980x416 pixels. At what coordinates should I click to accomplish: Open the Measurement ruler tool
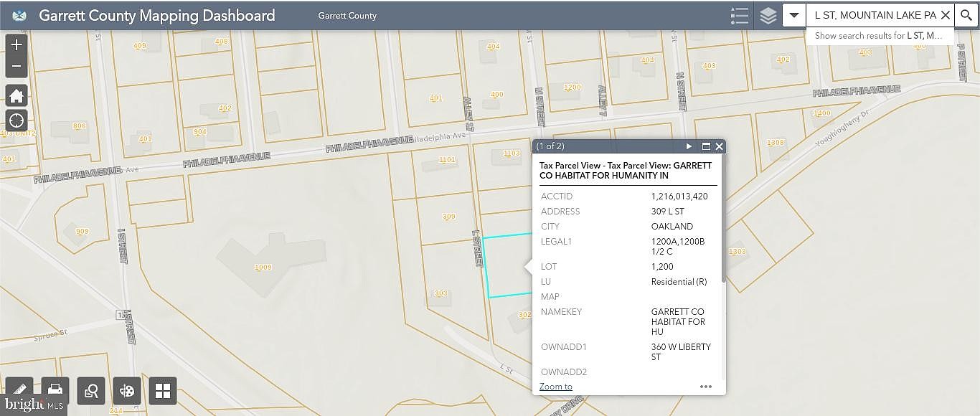click(x=19, y=390)
